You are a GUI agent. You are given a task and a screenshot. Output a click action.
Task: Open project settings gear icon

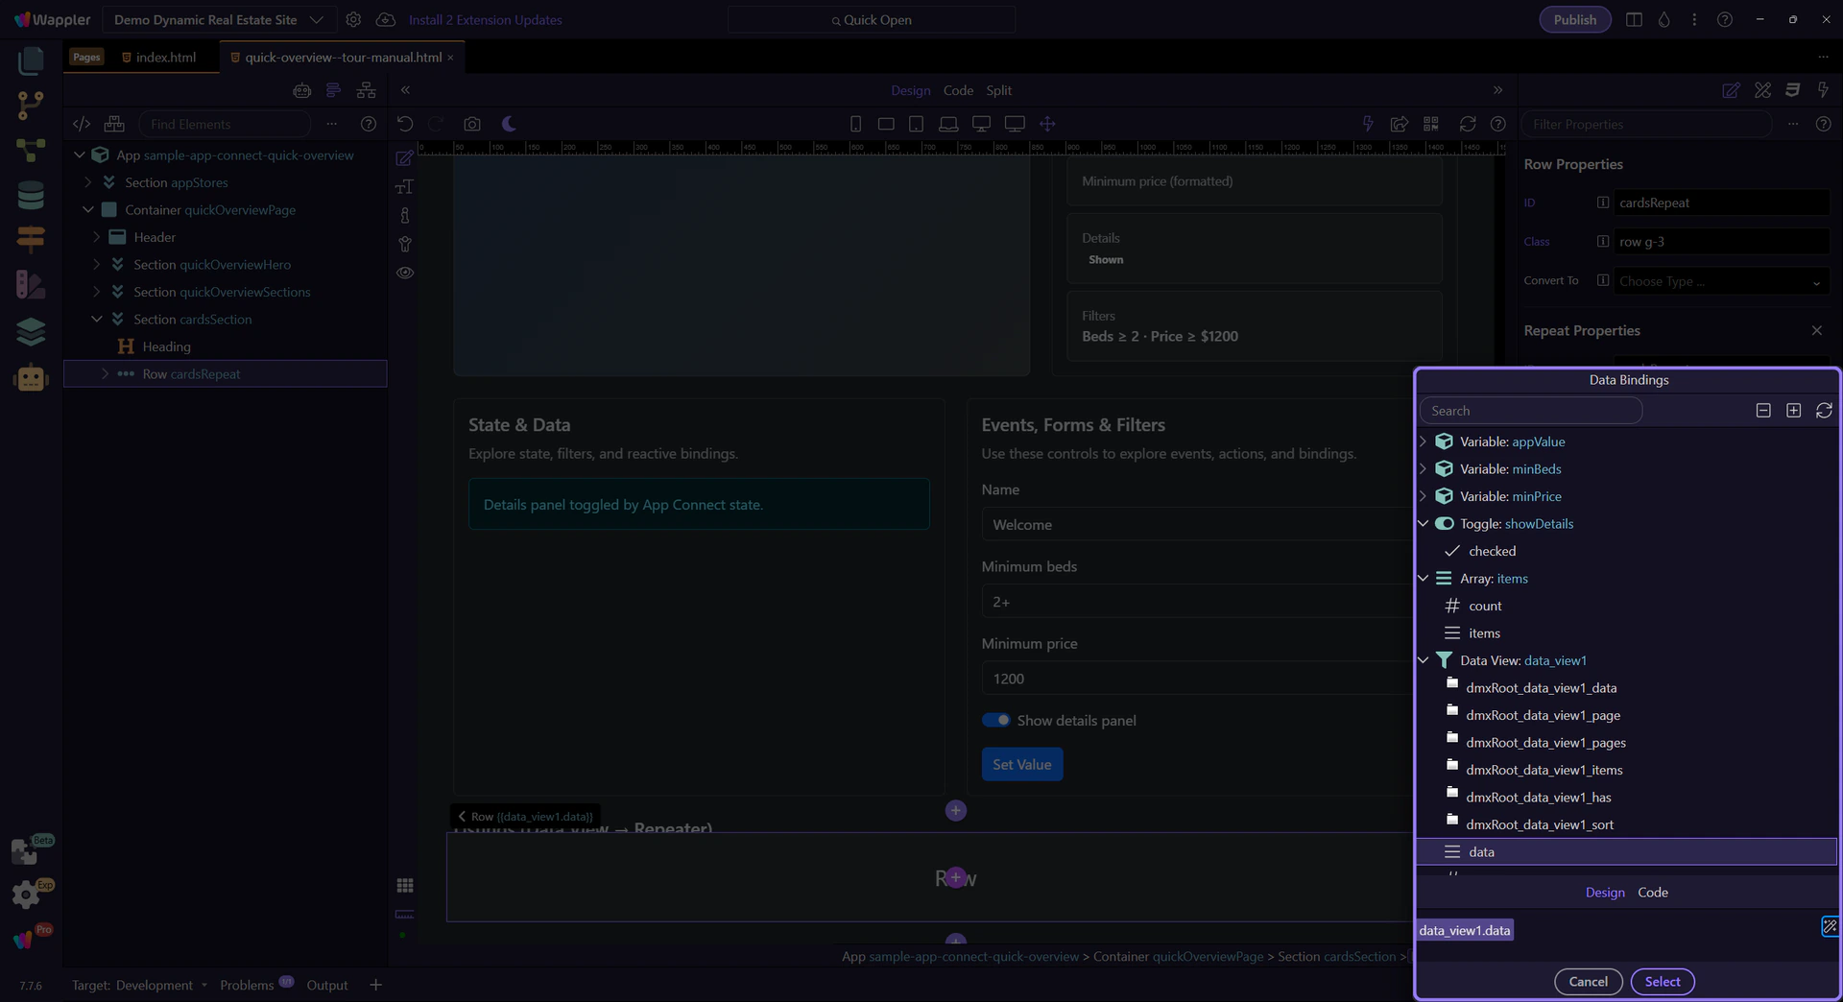tap(353, 20)
